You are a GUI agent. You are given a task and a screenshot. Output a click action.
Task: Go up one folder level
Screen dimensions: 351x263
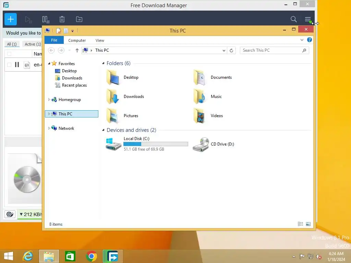77,50
